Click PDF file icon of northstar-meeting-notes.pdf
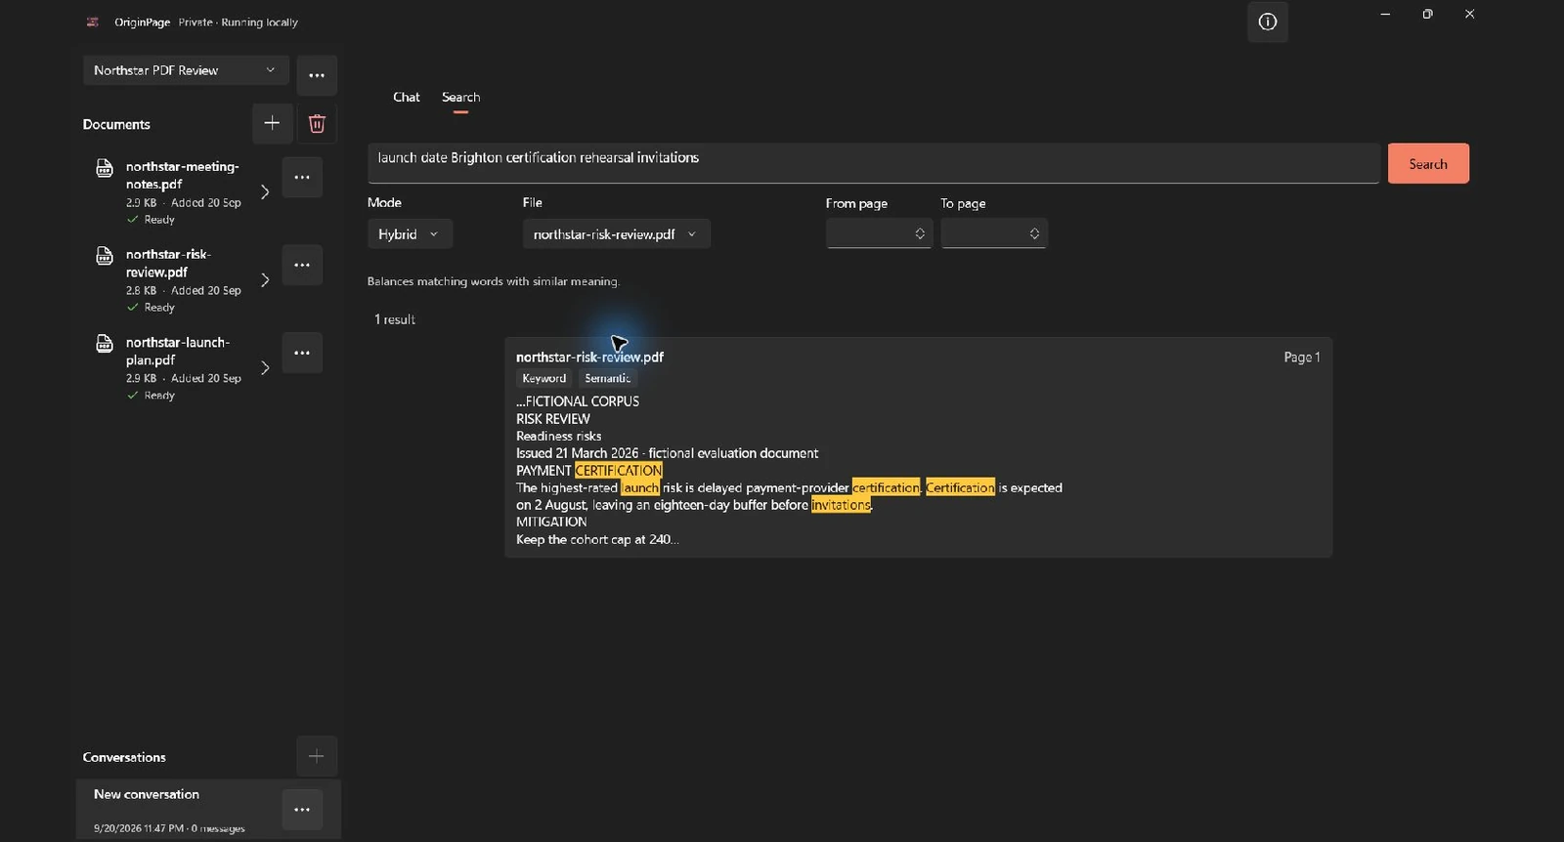The height and width of the screenshot is (842, 1564). click(x=105, y=168)
